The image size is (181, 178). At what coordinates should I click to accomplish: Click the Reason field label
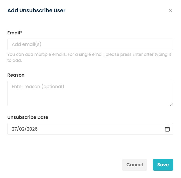pos(16,75)
